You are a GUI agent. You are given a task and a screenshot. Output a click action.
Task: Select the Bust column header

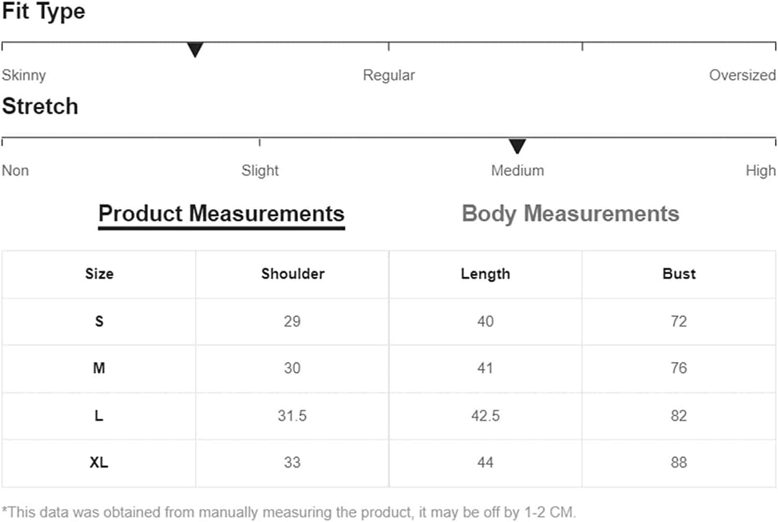click(679, 274)
